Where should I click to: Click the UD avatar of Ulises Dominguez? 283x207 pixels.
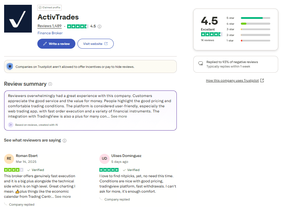(x=104, y=159)
